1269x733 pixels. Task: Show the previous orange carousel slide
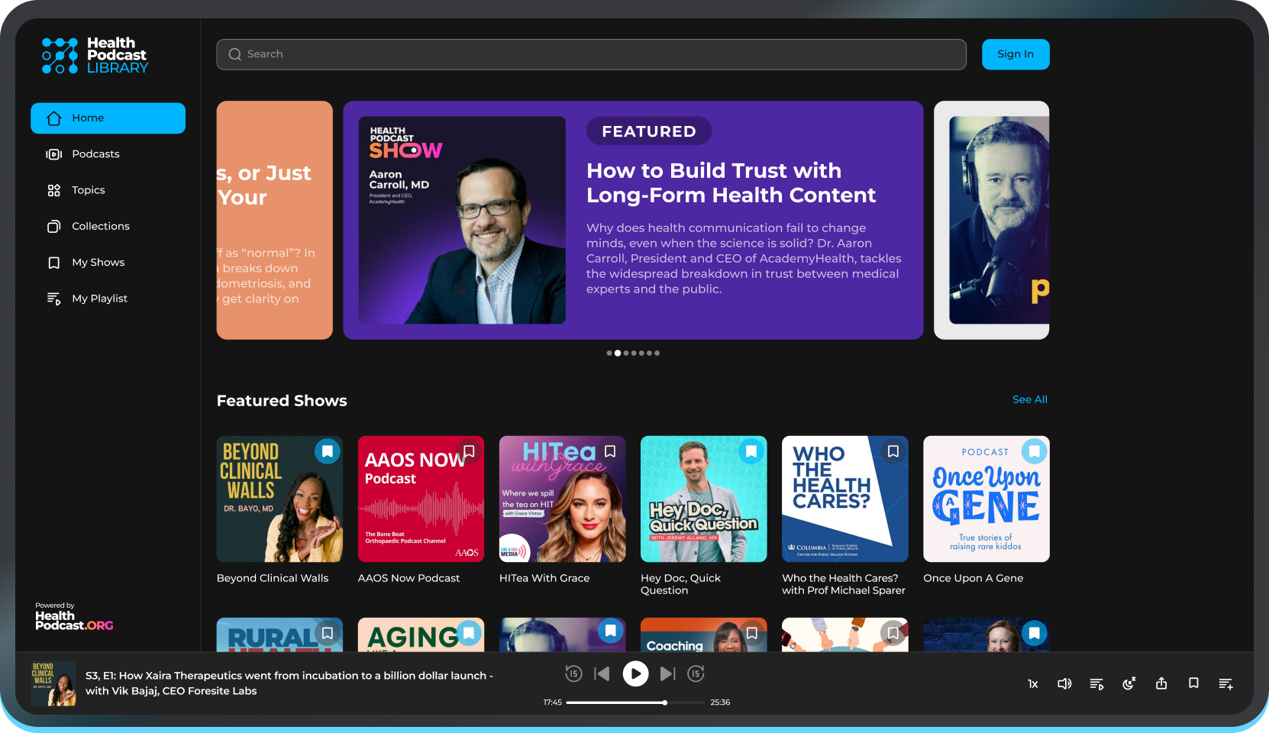point(275,220)
